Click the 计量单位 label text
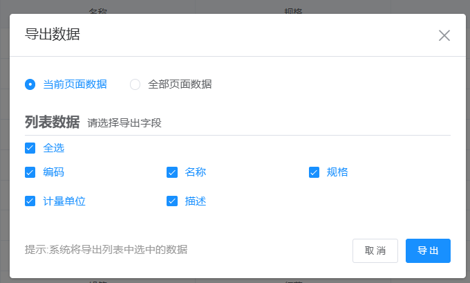470x283 pixels. (64, 201)
